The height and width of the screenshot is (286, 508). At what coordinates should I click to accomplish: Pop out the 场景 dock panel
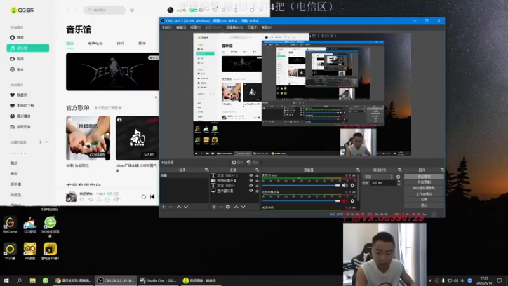click(x=207, y=170)
